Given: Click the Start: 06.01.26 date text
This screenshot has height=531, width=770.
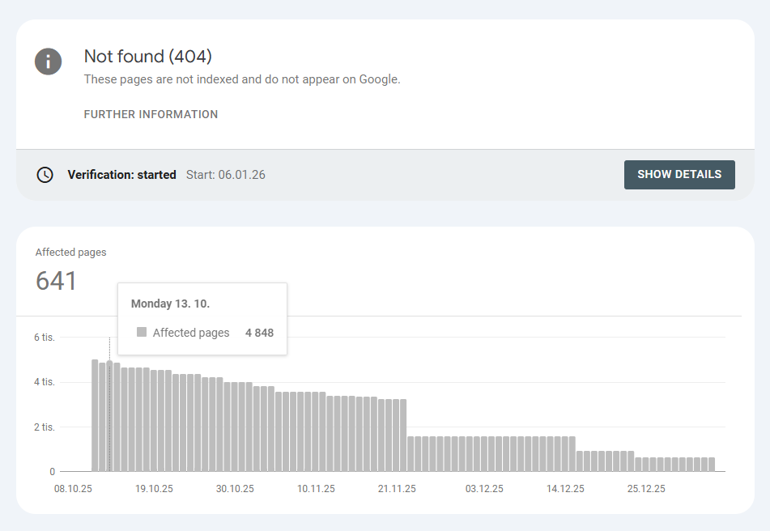Looking at the screenshot, I should coord(226,175).
